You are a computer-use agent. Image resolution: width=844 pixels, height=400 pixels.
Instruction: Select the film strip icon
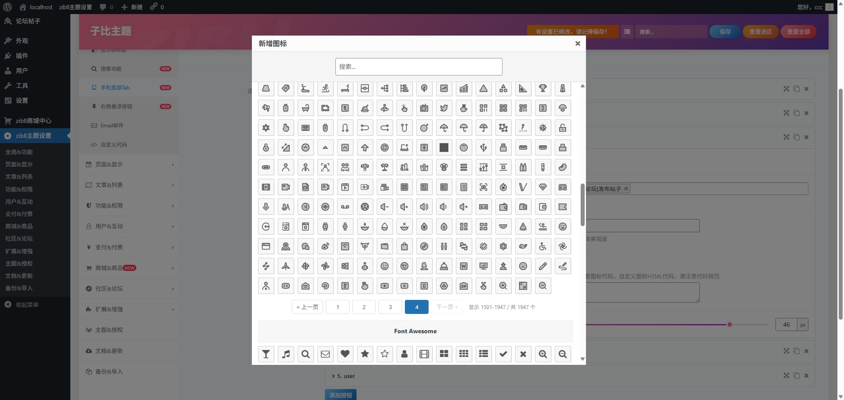tap(424, 354)
